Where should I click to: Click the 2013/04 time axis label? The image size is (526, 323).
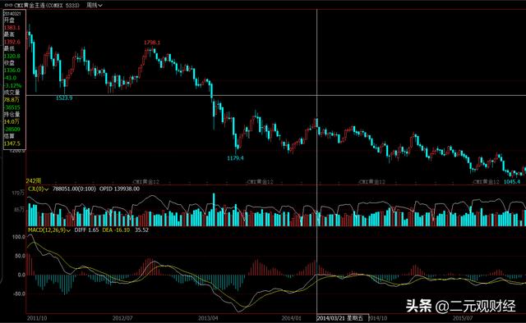coord(208,318)
